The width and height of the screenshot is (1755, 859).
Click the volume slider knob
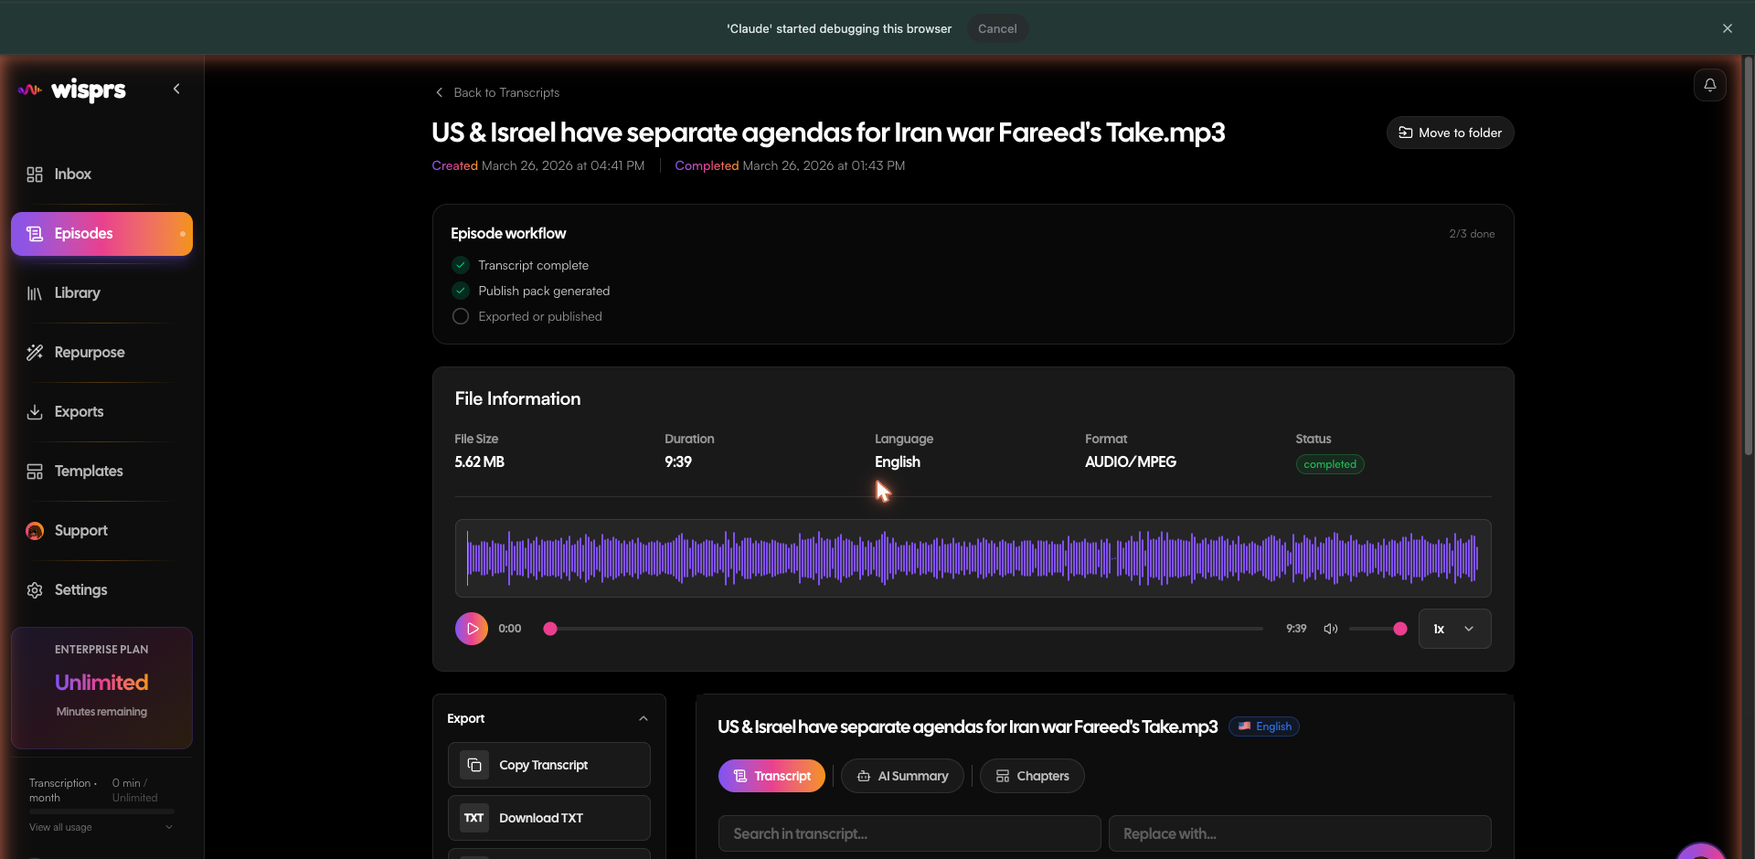pyautogui.click(x=1399, y=629)
